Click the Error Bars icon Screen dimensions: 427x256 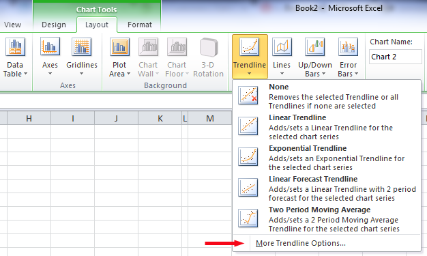[348, 47]
